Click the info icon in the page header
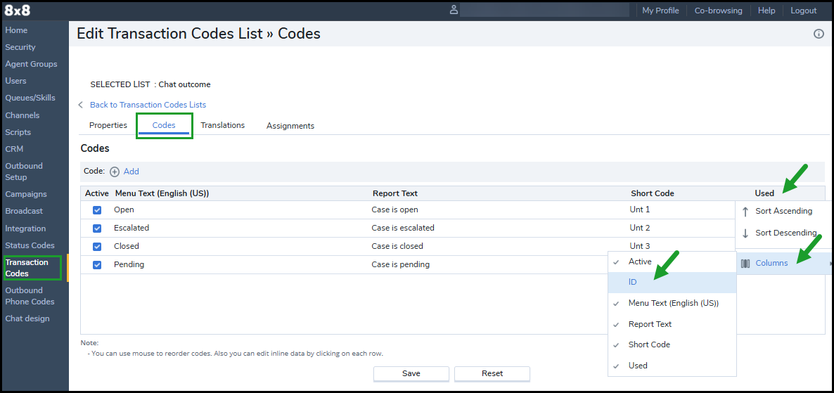 pyautogui.click(x=819, y=34)
